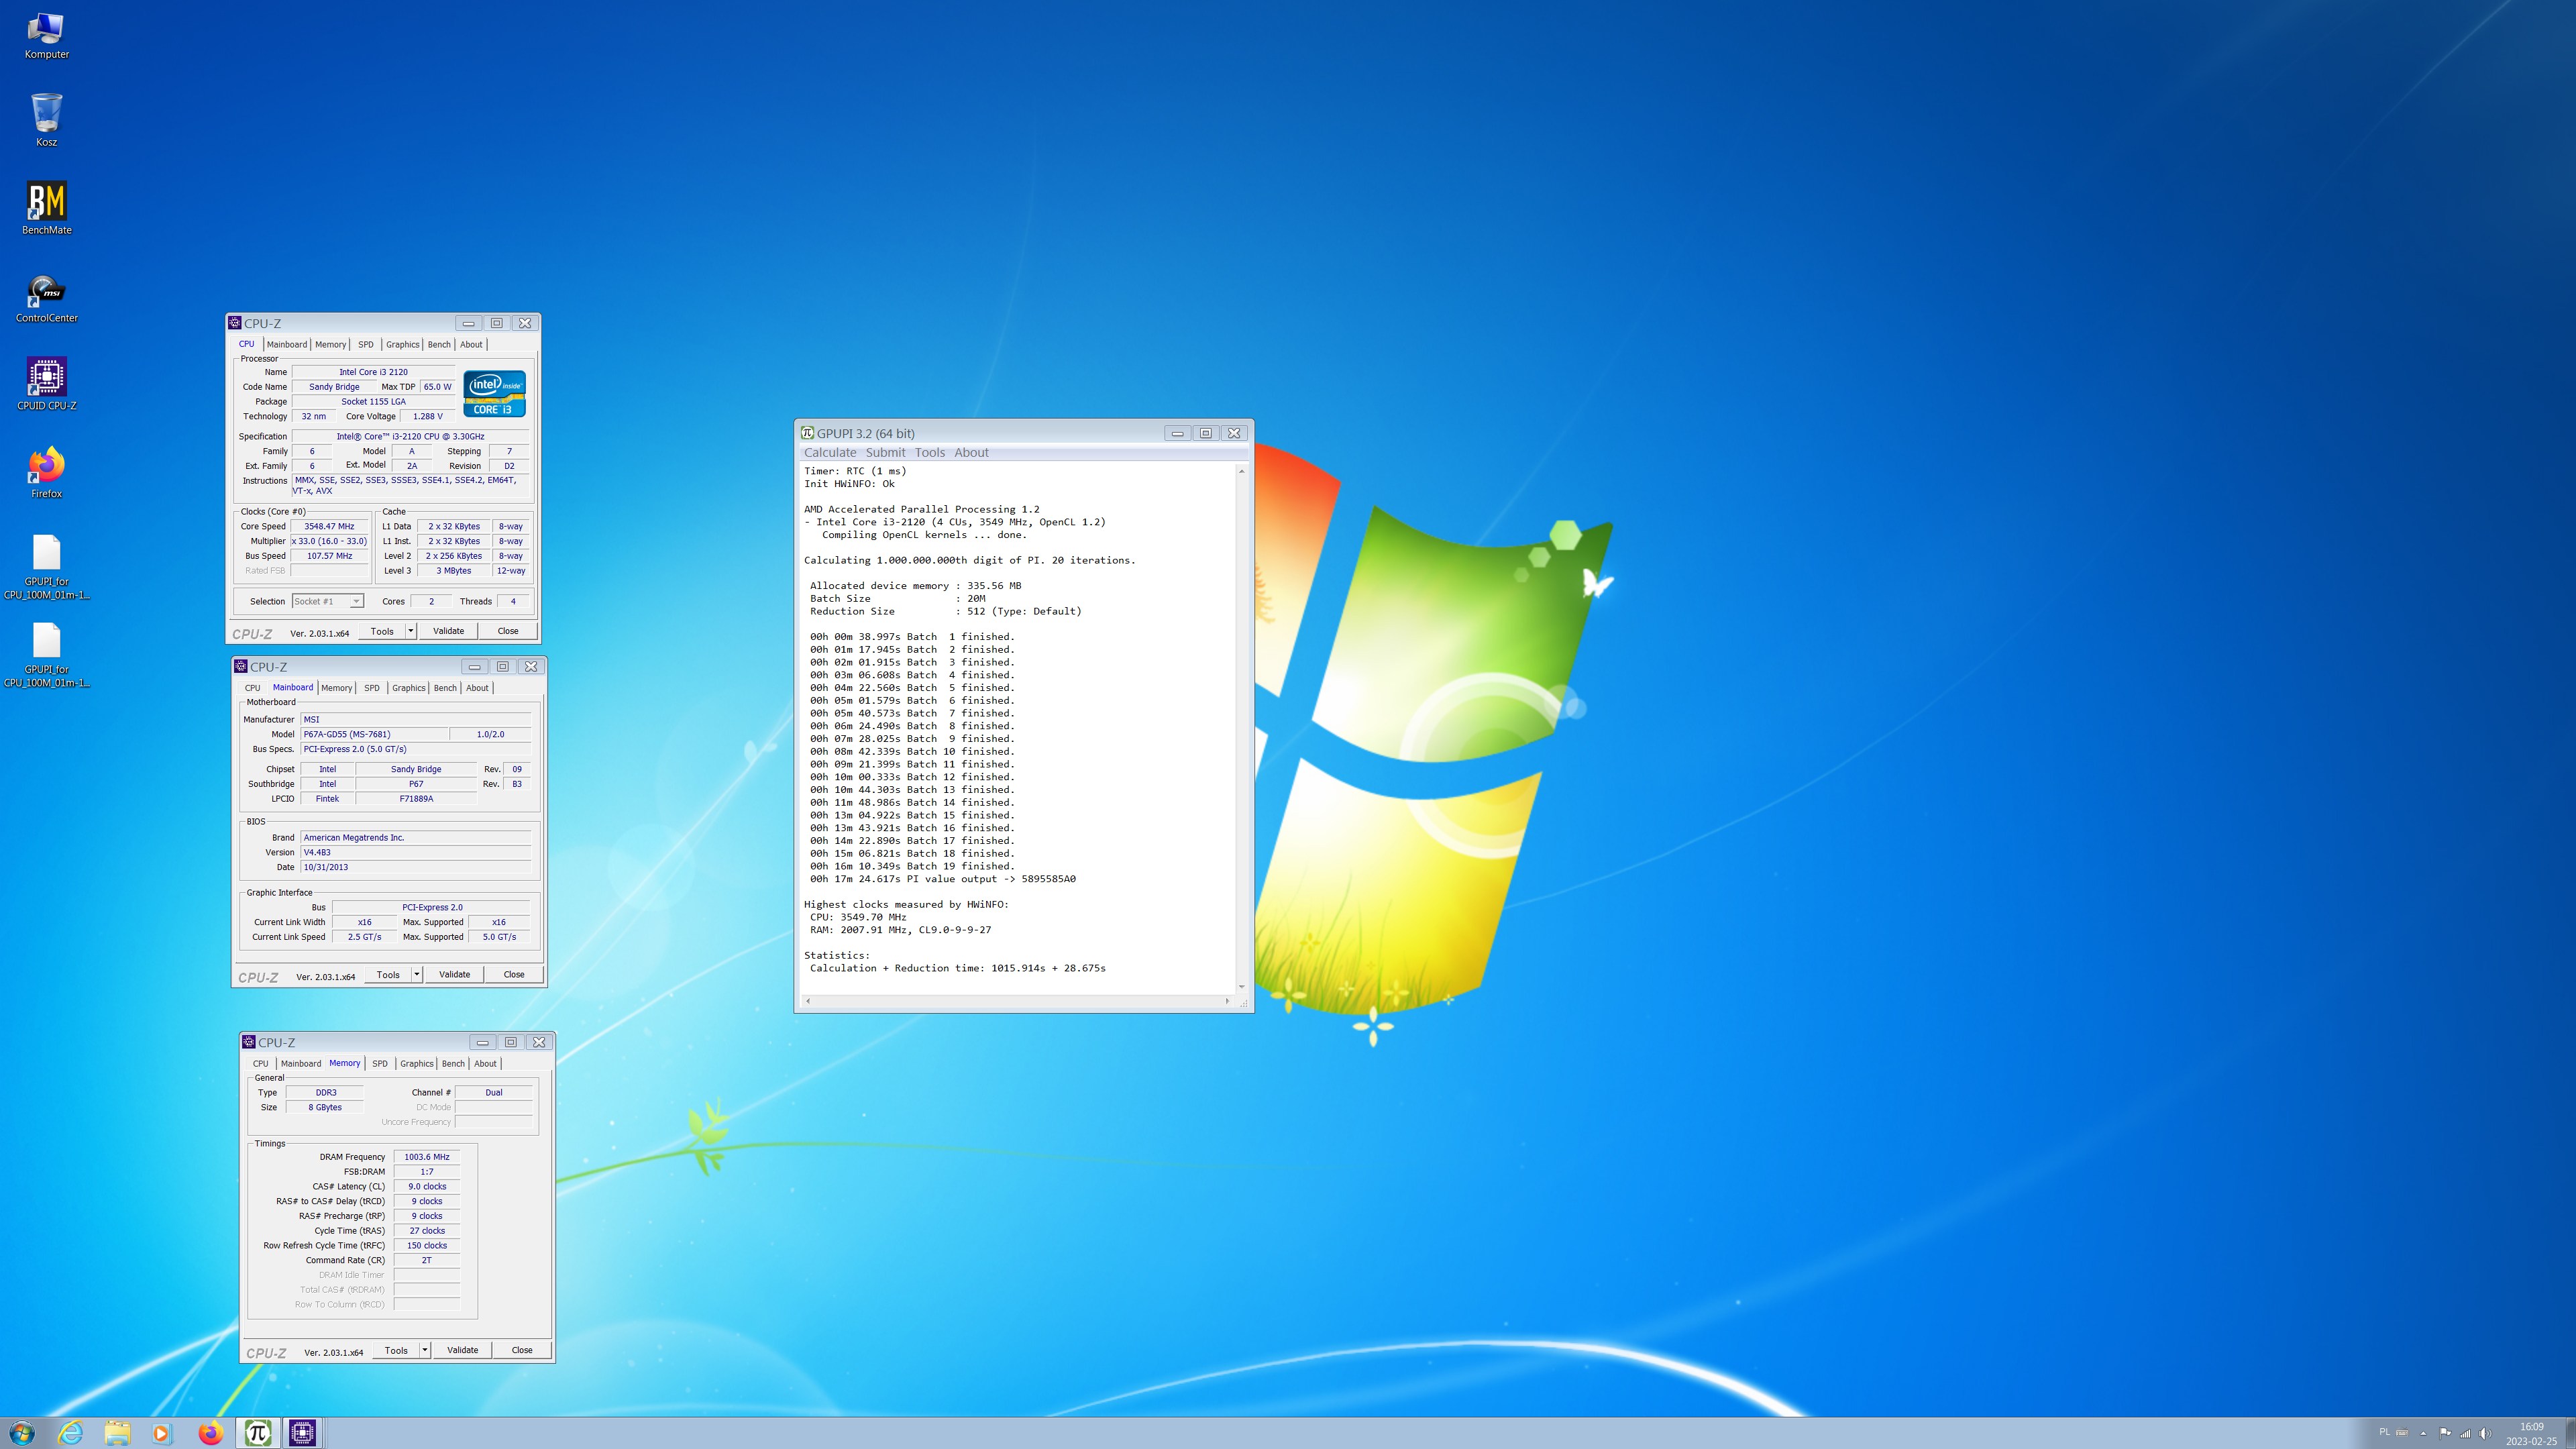
Task: Expand Tools arrow in the CPU tab window
Action: (410, 631)
